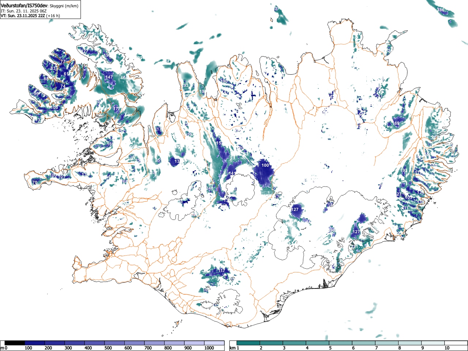Select the 6–7 km legend swatch
The width and height of the screenshot is (468, 351).
(x=364, y=343)
